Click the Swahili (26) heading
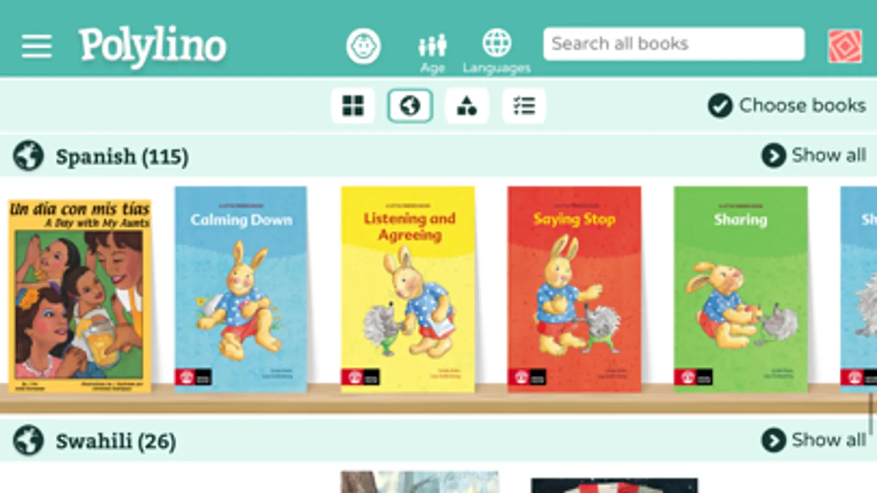Image resolution: width=877 pixels, height=493 pixels. [x=116, y=441]
